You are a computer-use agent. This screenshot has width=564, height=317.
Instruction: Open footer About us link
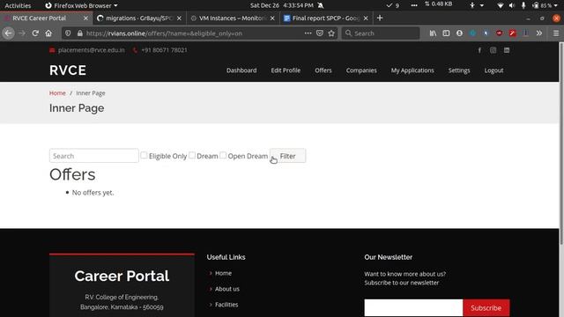point(227,289)
